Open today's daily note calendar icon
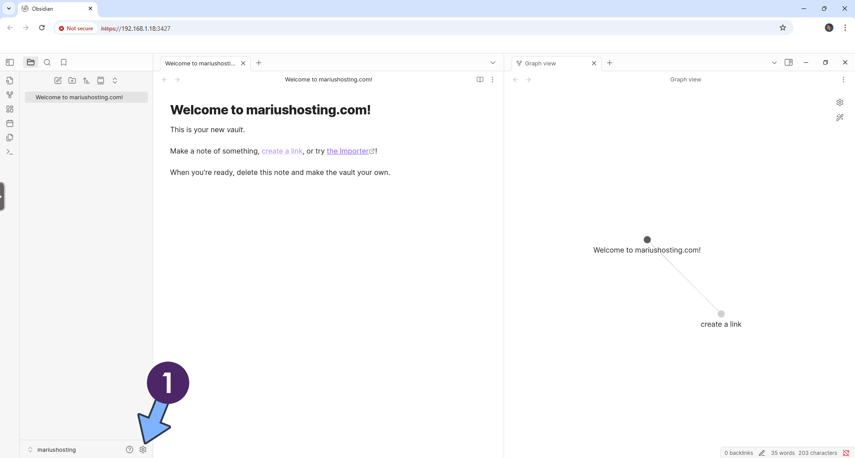Viewport: 855px width, 458px height. pyautogui.click(x=10, y=123)
